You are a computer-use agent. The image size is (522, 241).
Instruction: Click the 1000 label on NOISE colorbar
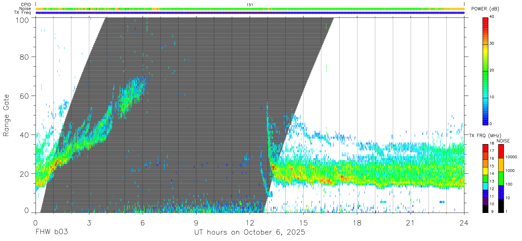[x=510, y=170]
